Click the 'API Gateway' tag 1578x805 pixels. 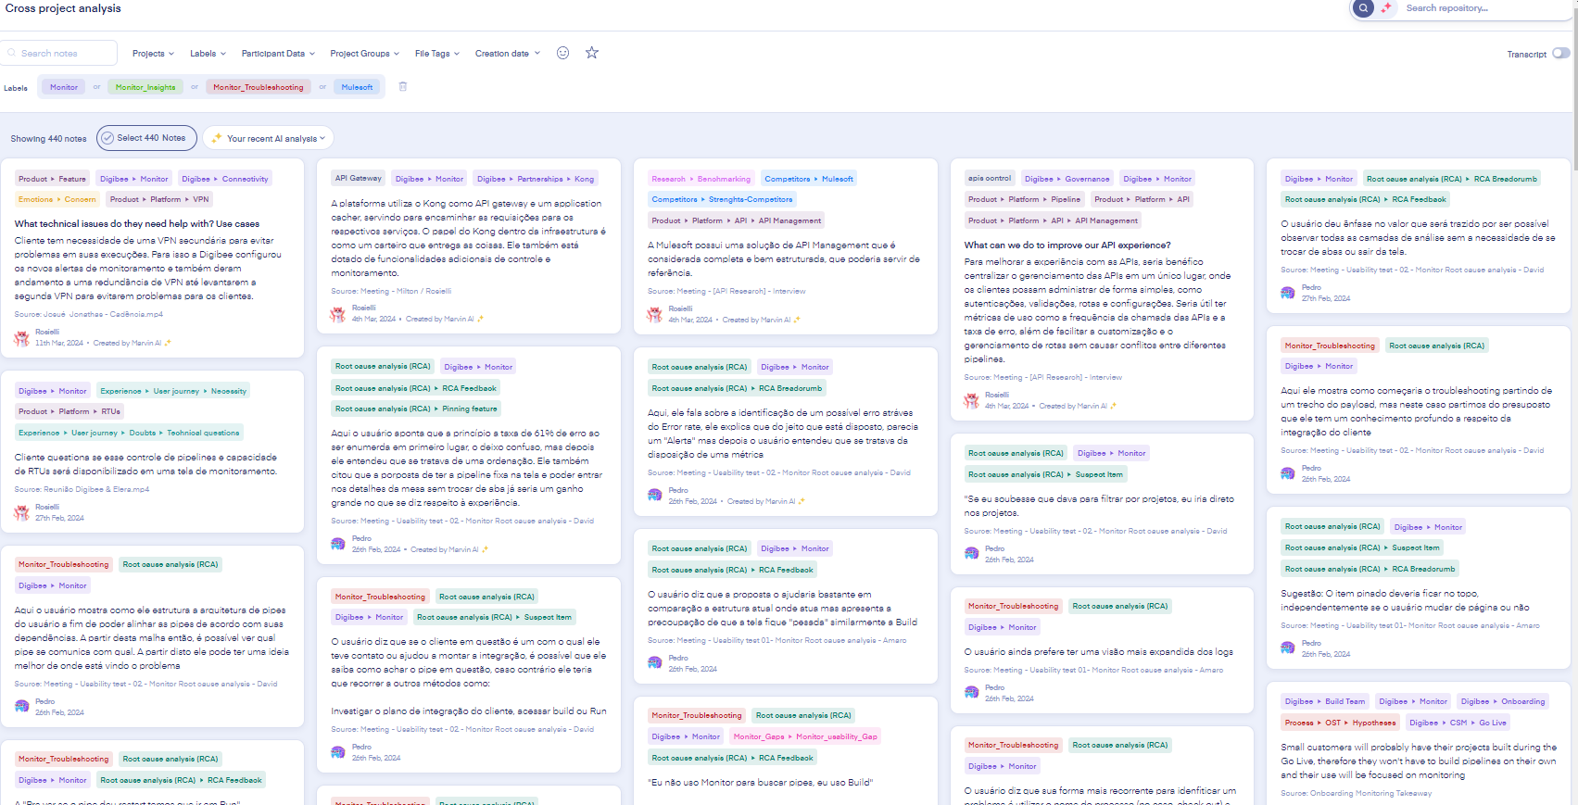359,178
